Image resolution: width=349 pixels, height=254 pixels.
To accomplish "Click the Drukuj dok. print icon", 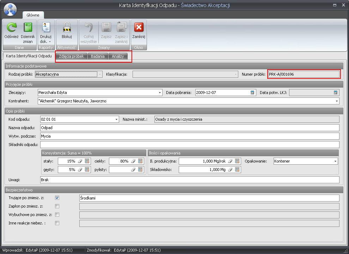I will tap(46, 27).
